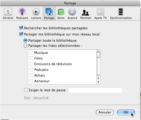Click the playlist list scrollbar thumb

(98, 55)
